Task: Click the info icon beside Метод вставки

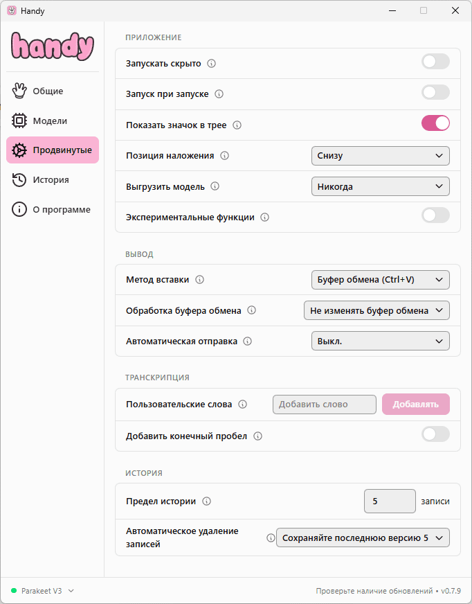Action: coord(200,280)
